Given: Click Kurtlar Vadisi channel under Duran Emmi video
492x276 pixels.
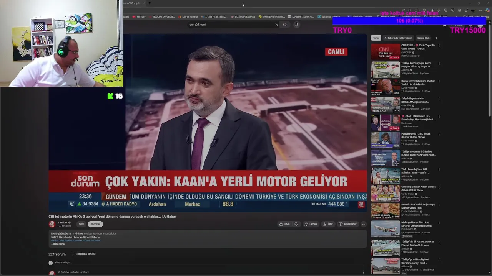Looking at the screenshot, I should (x=408, y=88).
